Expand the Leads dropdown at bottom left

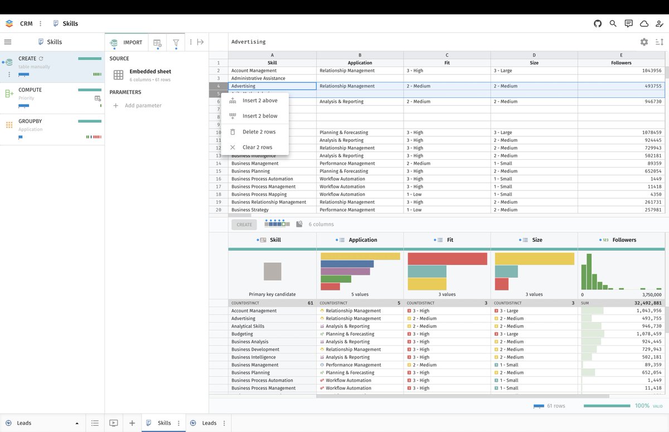[x=77, y=424]
